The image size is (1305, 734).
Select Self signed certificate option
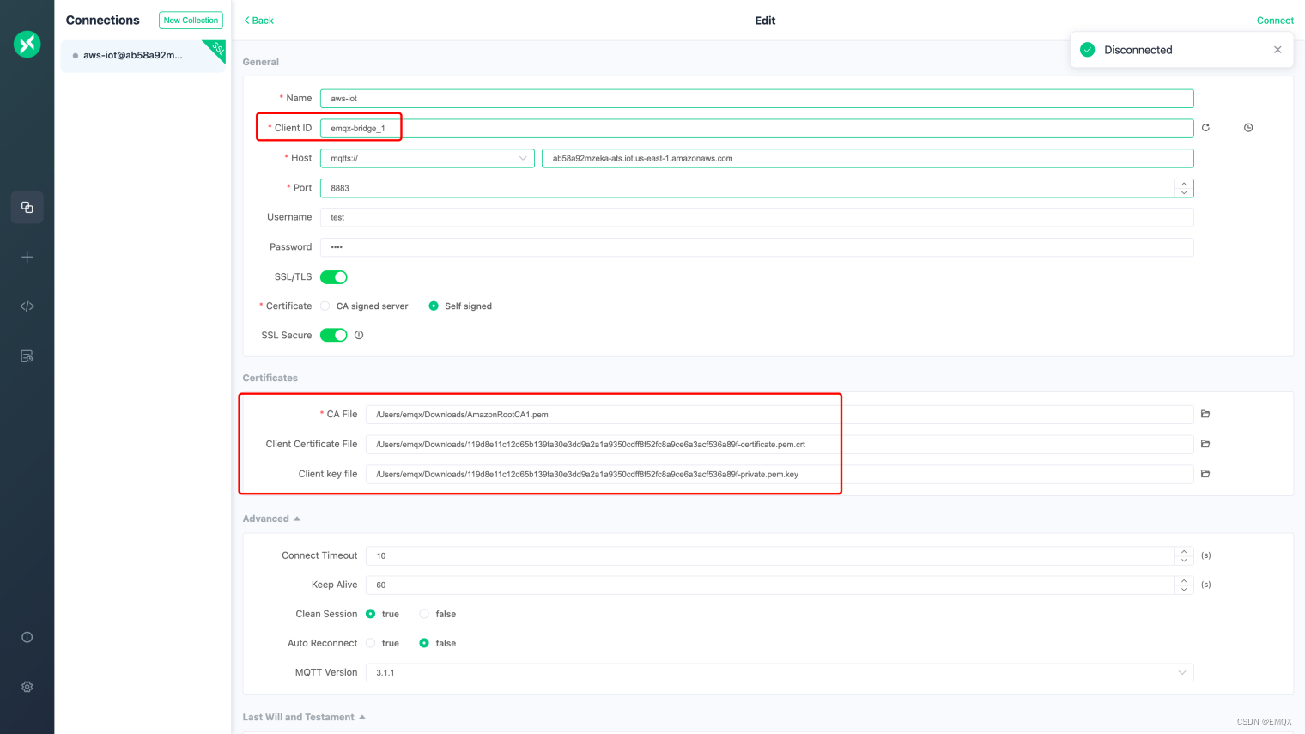(x=460, y=306)
